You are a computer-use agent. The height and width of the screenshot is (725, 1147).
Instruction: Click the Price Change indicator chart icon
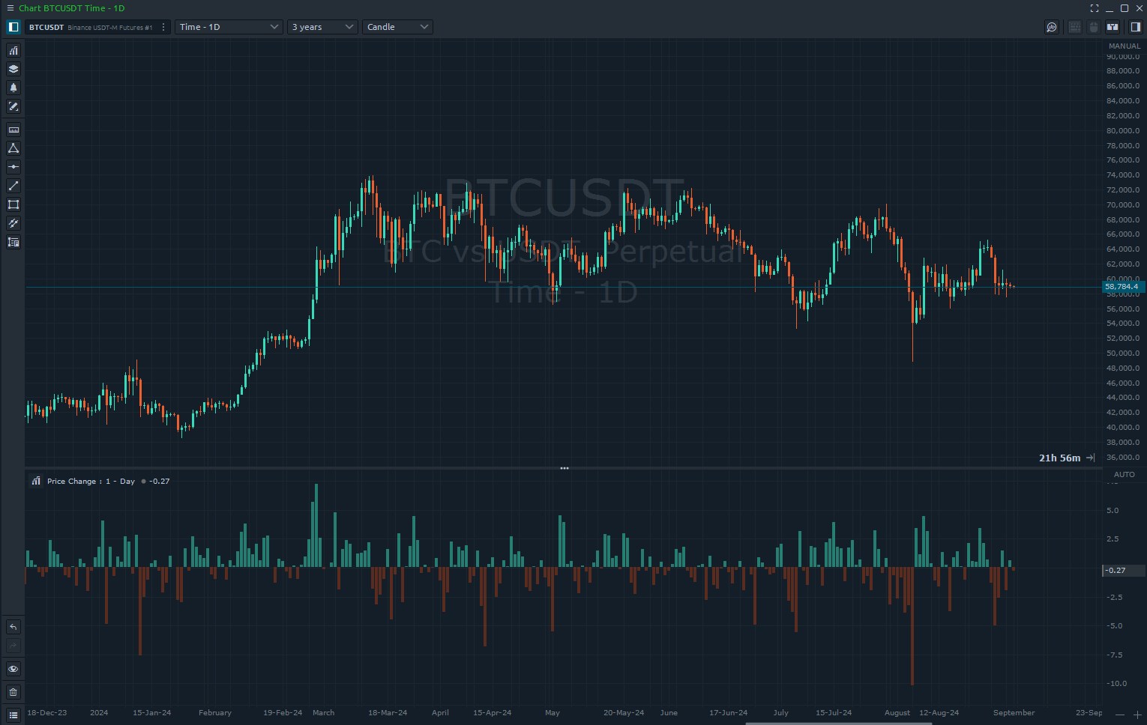pyautogui.click(x=36, y=481)
